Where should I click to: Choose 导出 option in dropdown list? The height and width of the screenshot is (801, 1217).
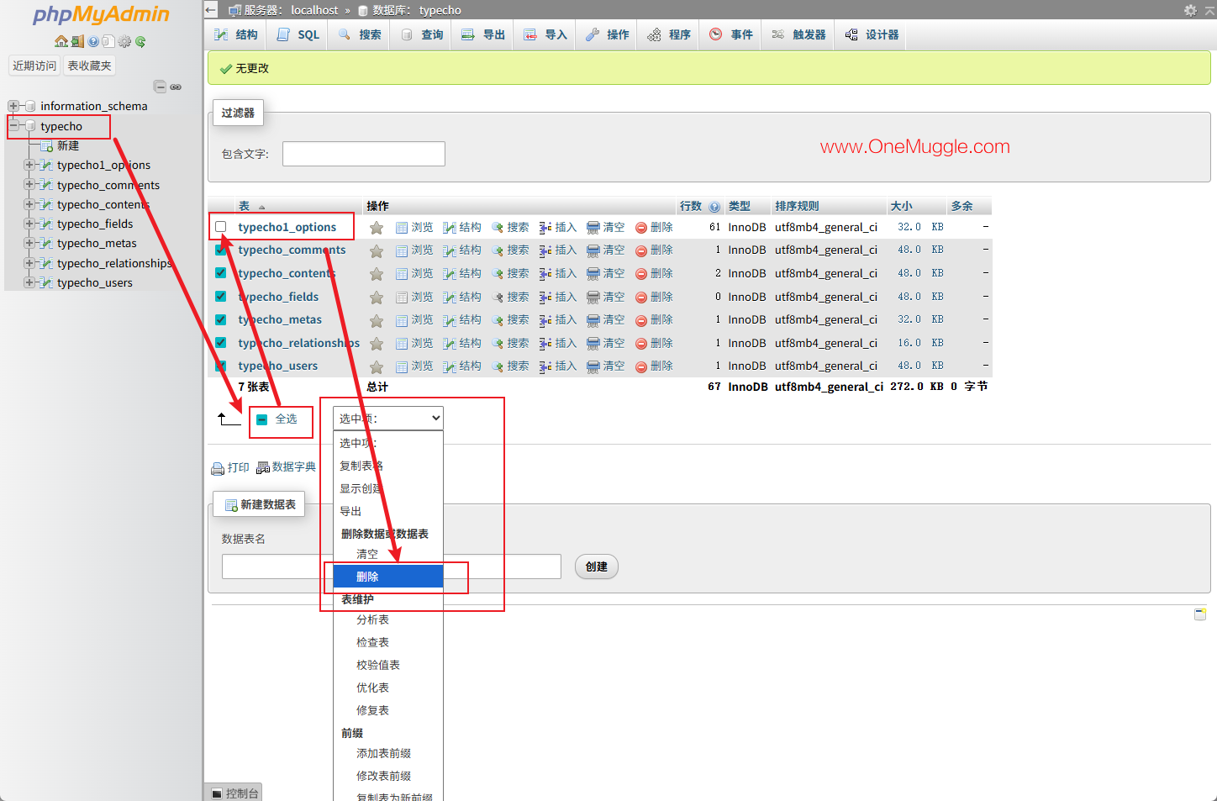[x=388, y=511]
